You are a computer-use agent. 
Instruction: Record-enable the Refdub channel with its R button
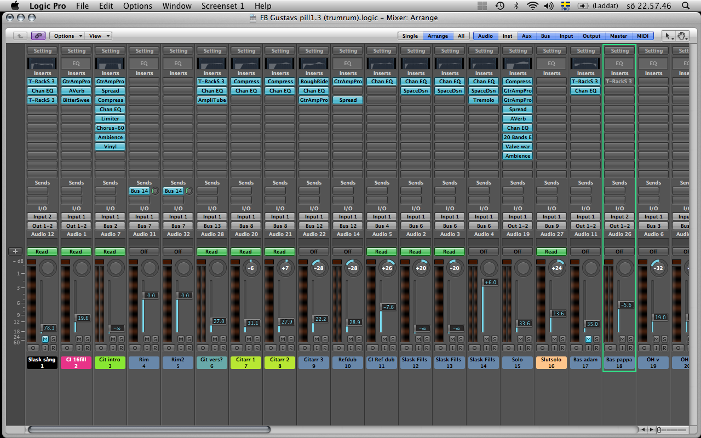(358, 348)
